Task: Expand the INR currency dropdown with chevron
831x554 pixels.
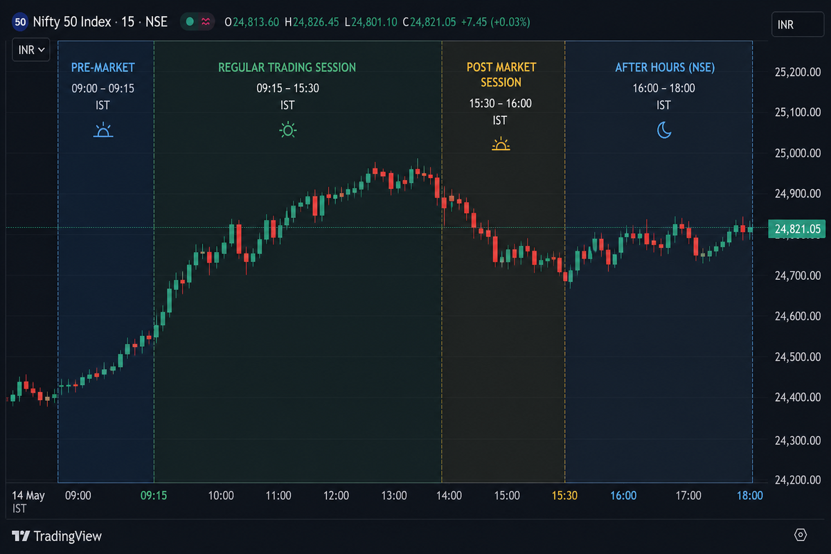Action: click(31, 50)
